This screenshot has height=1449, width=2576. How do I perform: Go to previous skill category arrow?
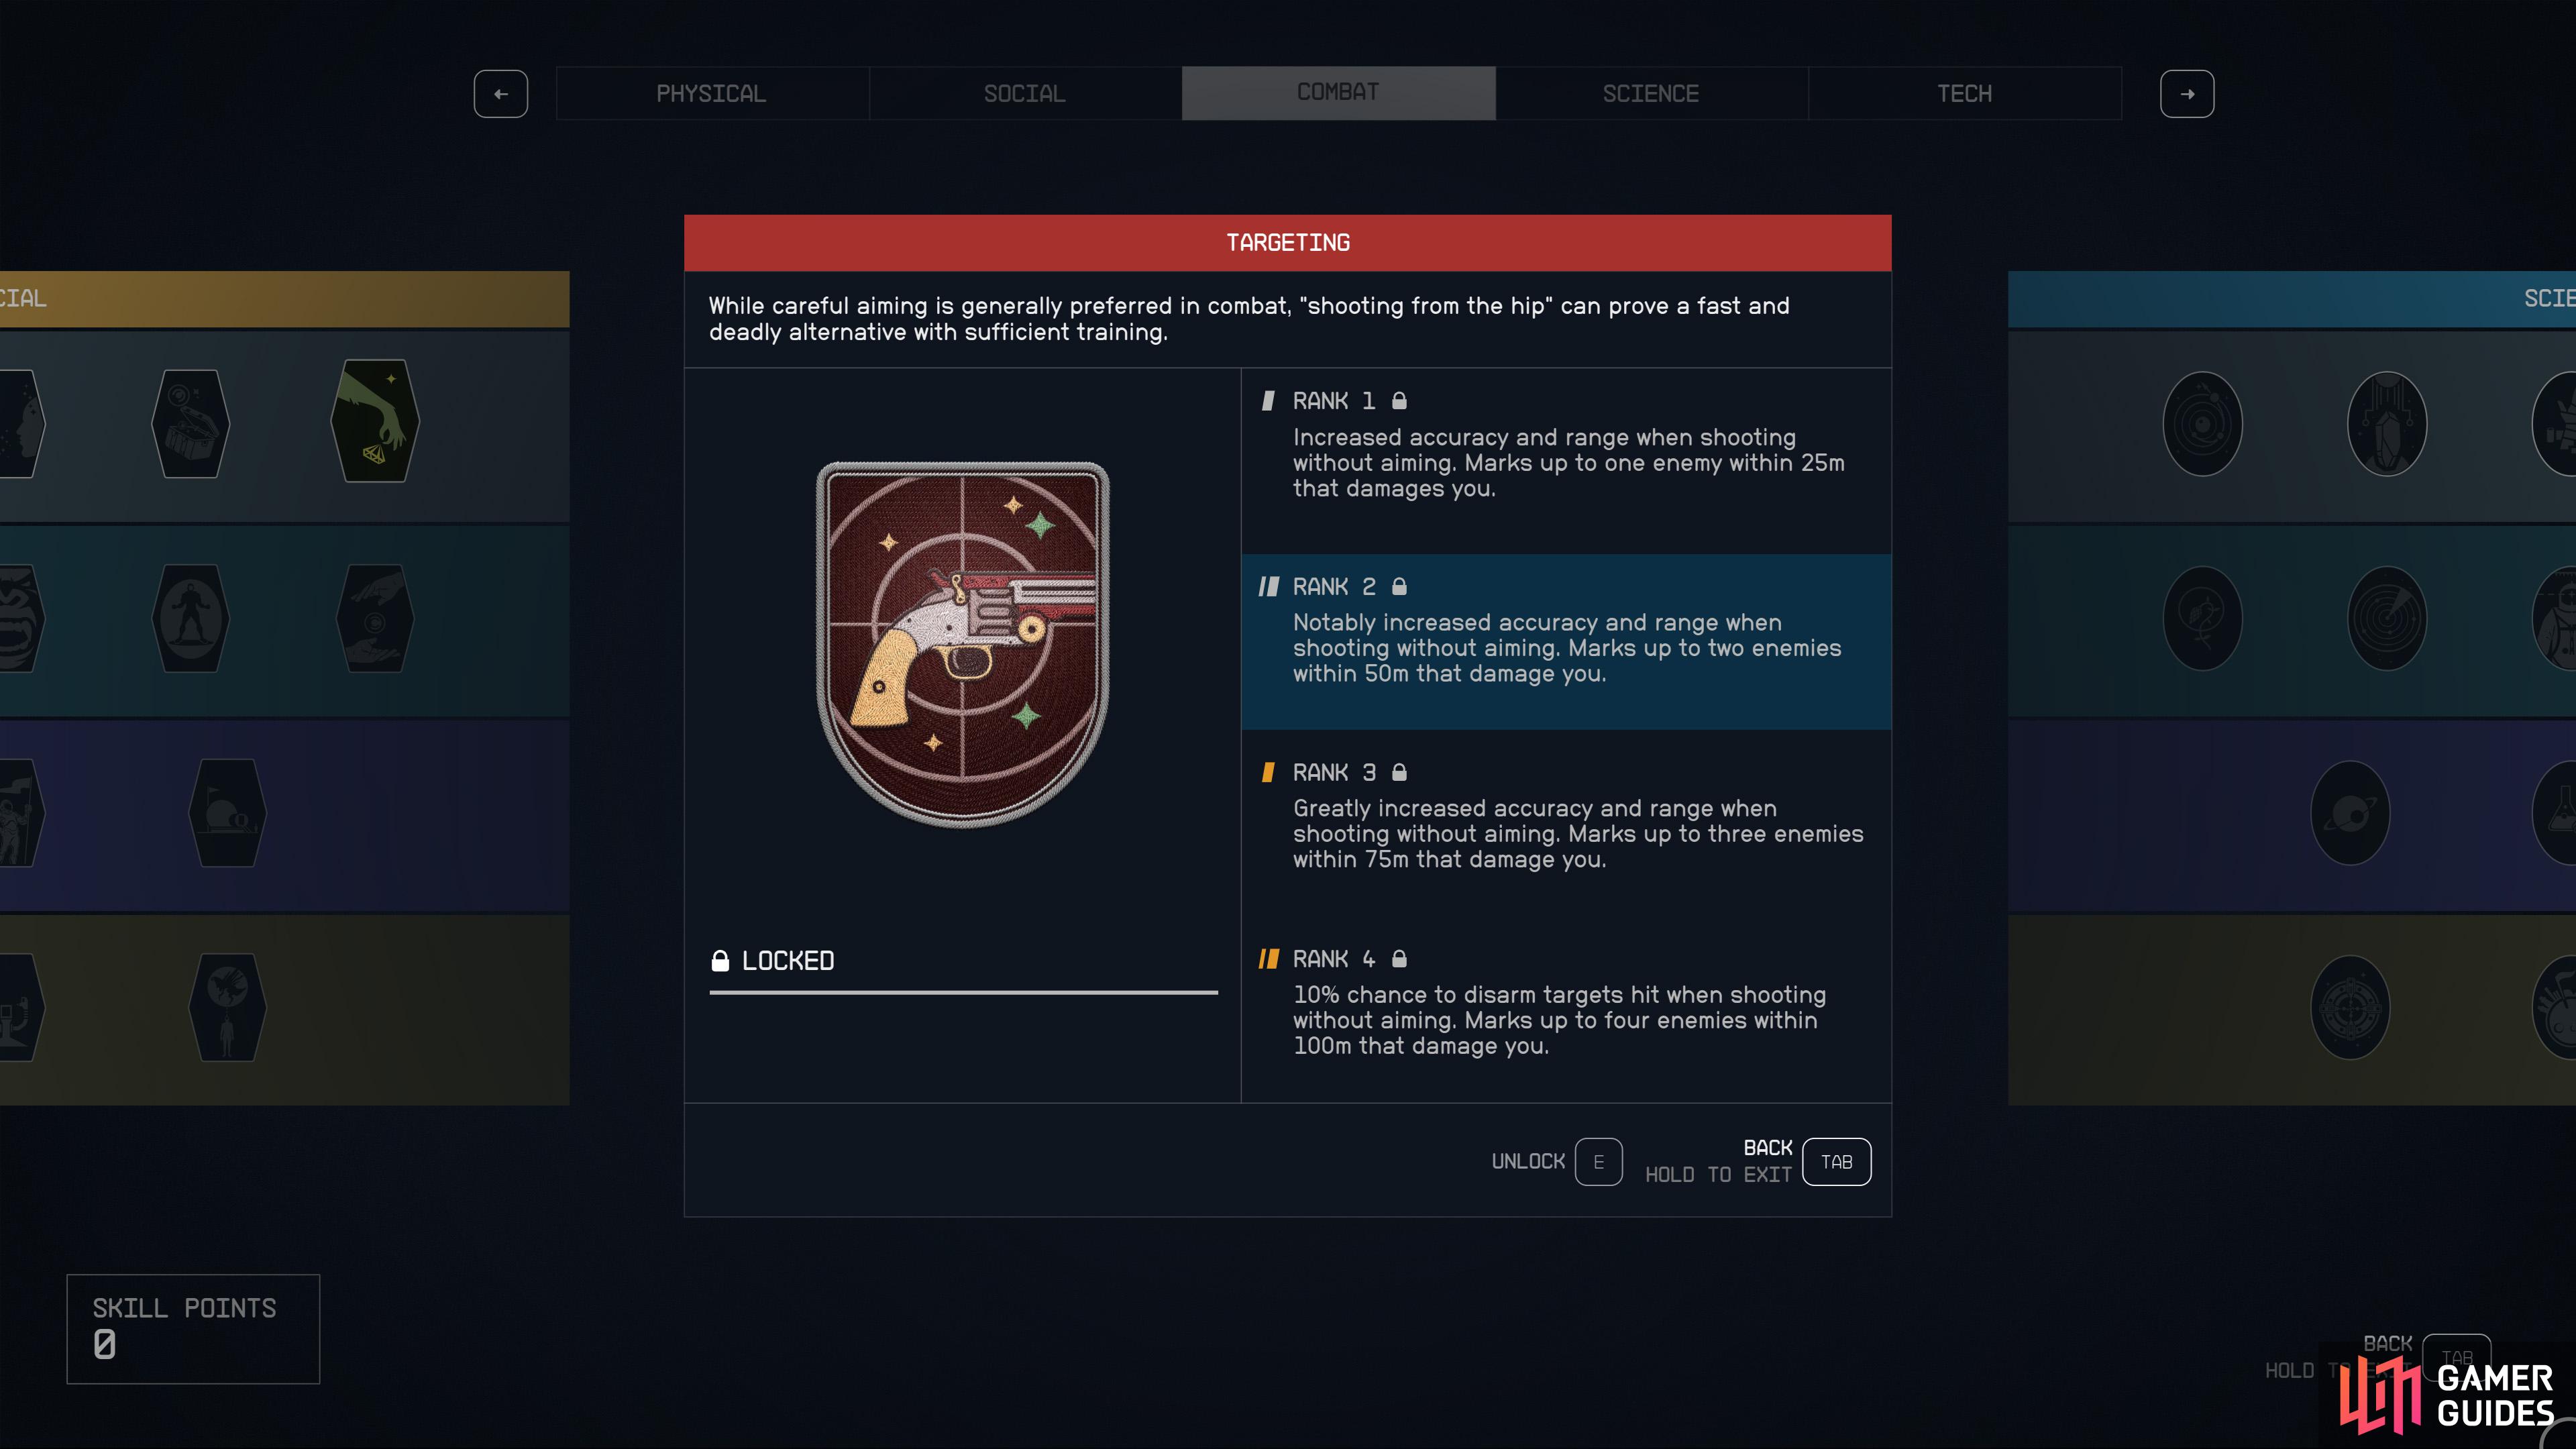[x=501, y=94]
